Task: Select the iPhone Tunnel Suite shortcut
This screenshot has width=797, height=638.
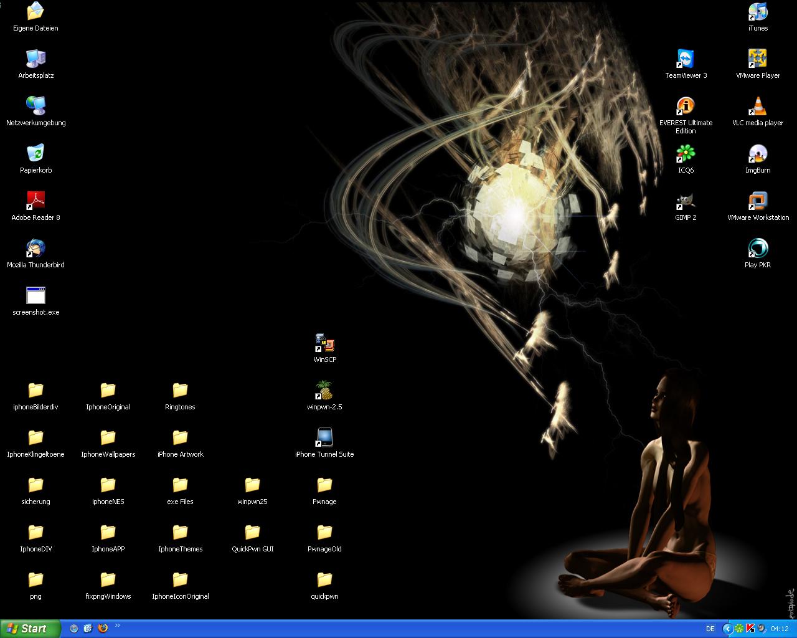Action: click(x=324, y=437)
